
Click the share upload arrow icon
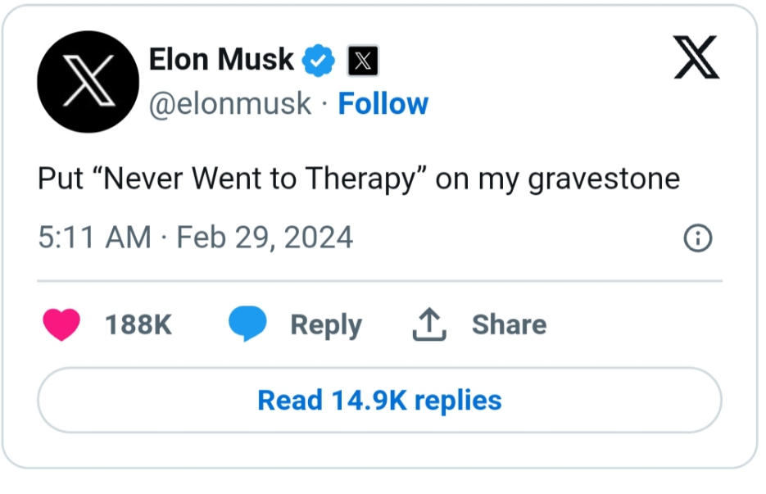tap(429, 324)
